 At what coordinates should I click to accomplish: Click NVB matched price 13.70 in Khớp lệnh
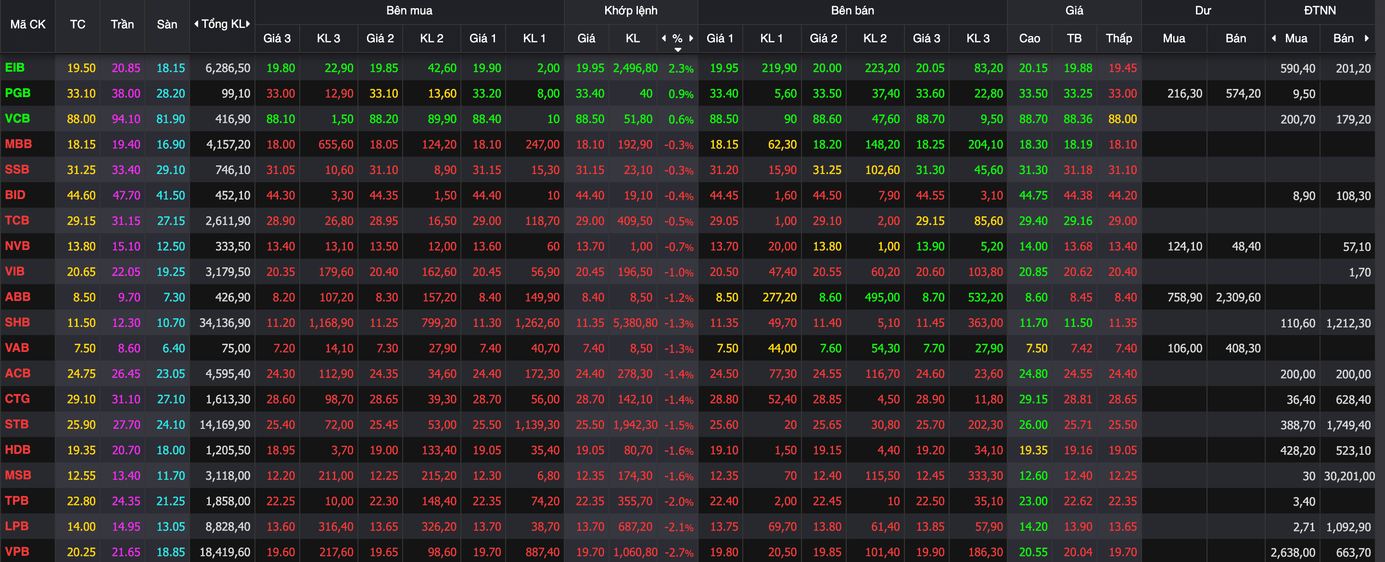pos(590,247)
